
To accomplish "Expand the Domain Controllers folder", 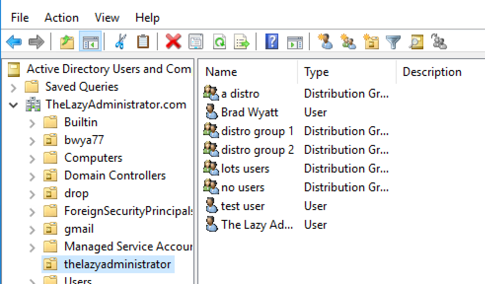I will coord(32,177).
